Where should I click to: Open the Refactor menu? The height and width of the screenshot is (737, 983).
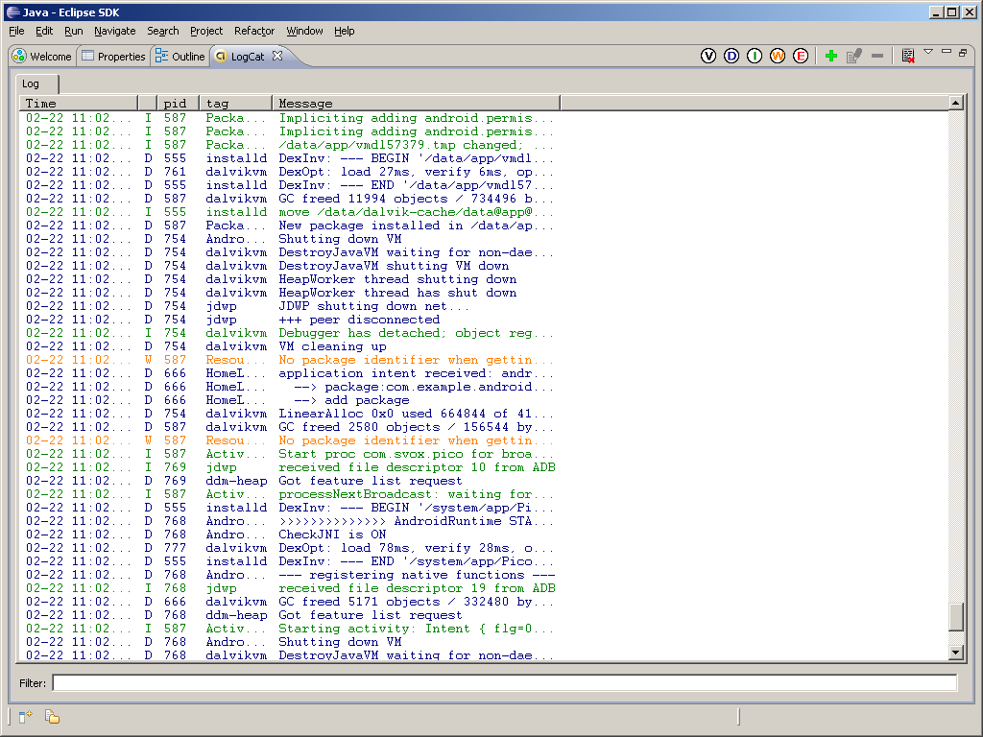pos(253,31)
